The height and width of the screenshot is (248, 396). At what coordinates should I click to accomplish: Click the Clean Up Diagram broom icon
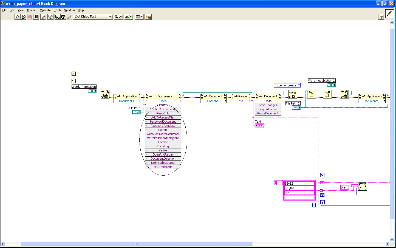148,17
